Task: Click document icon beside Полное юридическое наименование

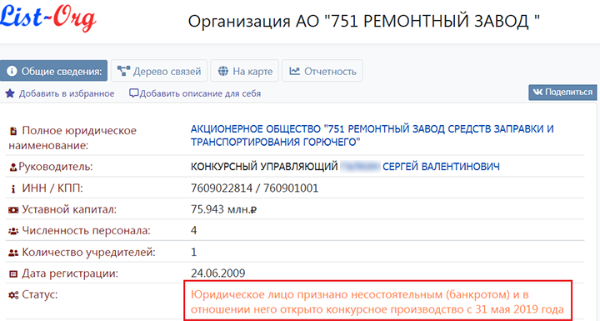Action: tap(13, 132)
